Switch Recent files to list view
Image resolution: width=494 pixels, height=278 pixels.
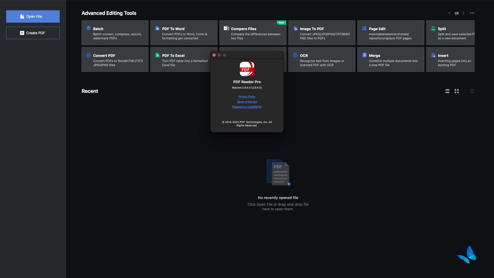tap(447, 91)
